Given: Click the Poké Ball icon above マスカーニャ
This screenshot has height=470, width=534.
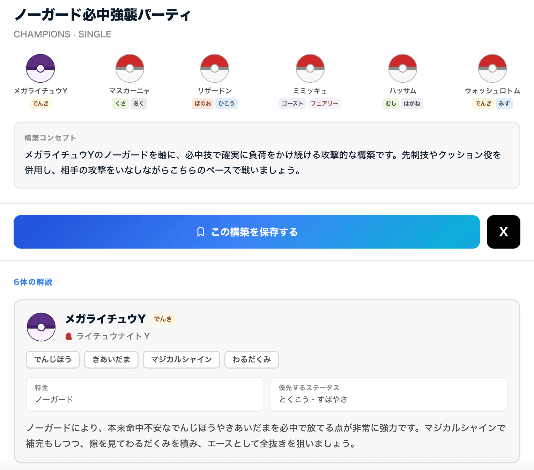Looking at the screenshot, I should [x=130, y=68].
